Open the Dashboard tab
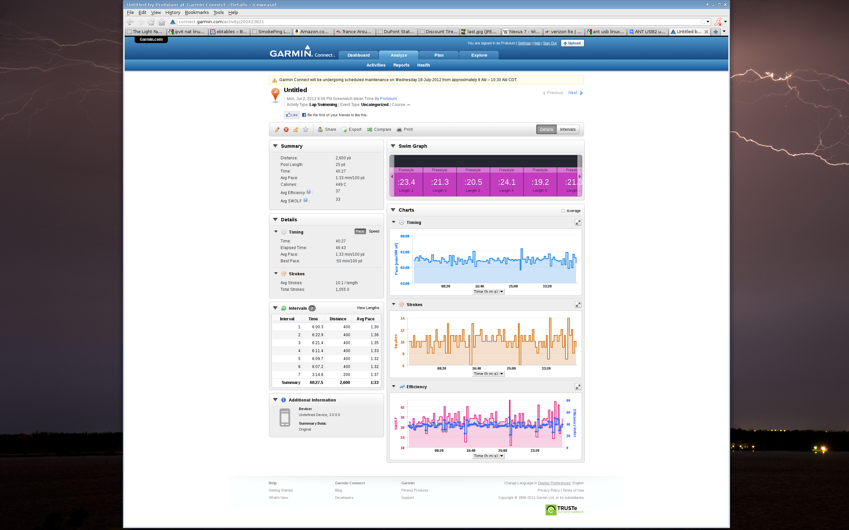 [359, 55]
